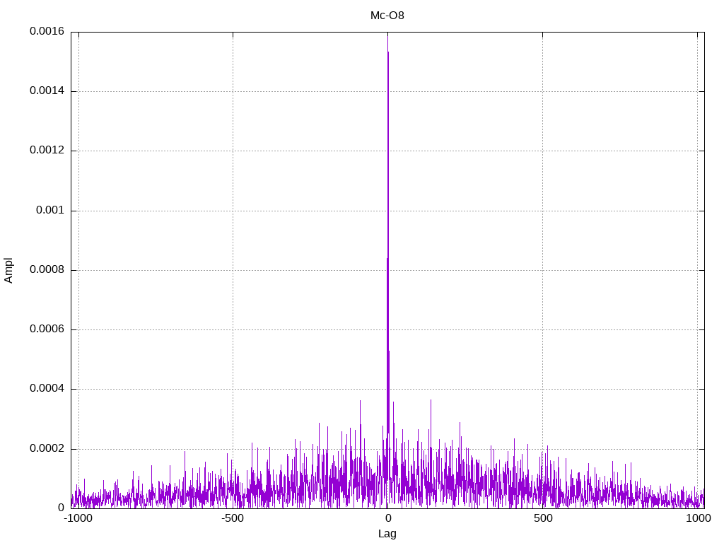Select the Ampl y-axis label
The width and height of the screenshot is (724, 543).
[x=8, y=270]
